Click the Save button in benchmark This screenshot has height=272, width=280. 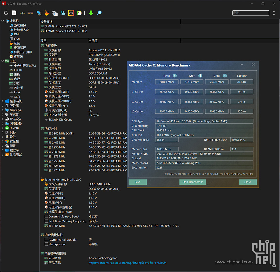[x=137, y=182]
